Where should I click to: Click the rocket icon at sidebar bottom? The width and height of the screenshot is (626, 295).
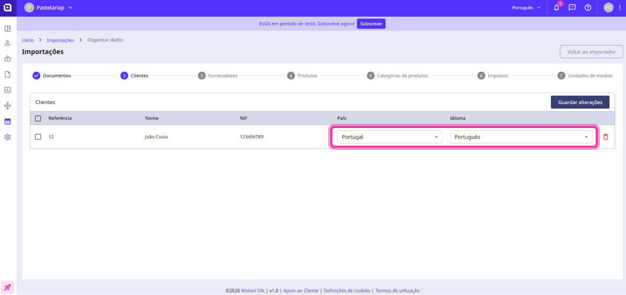point(8,287)
